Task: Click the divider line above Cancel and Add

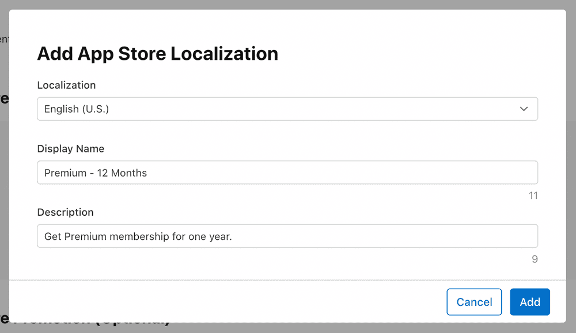Action: pyautogui.click(x=288, y=280)
